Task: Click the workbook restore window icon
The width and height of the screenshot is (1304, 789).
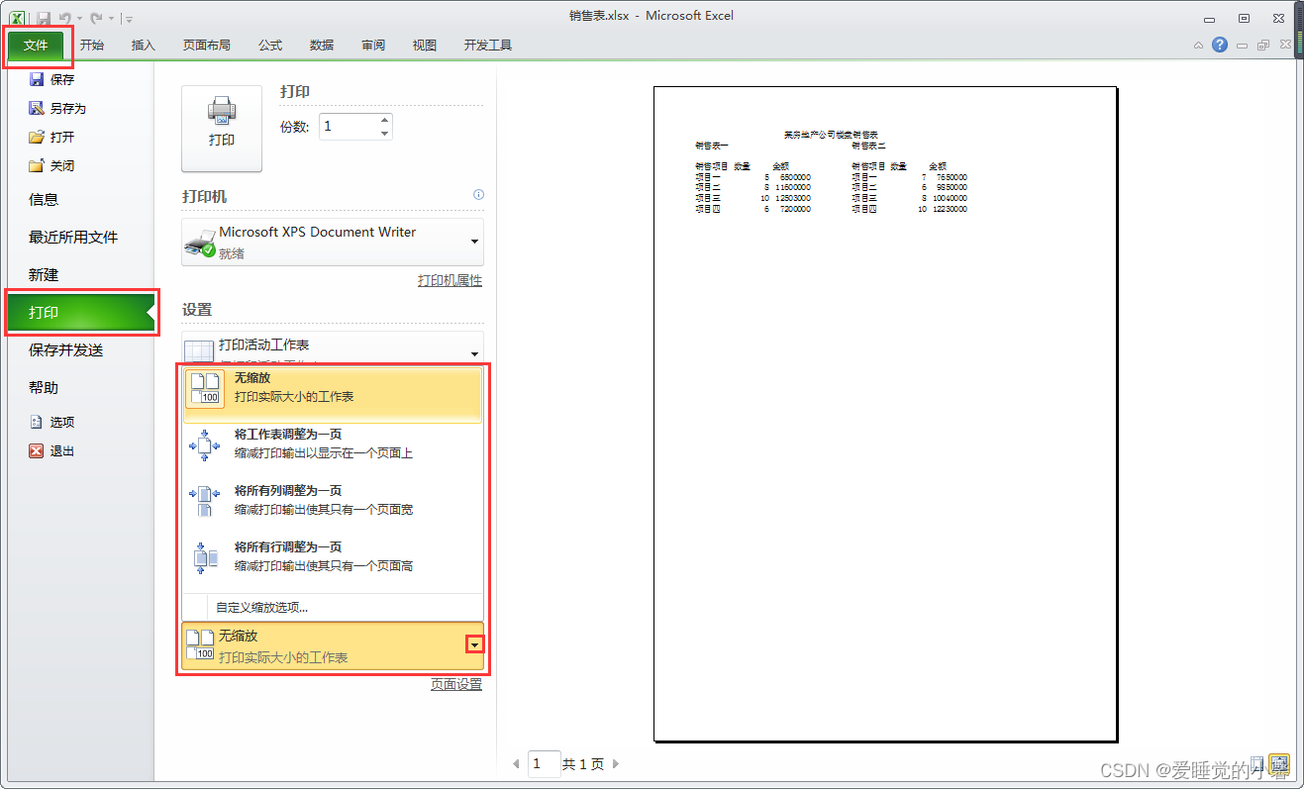Action: point(1262,46)
